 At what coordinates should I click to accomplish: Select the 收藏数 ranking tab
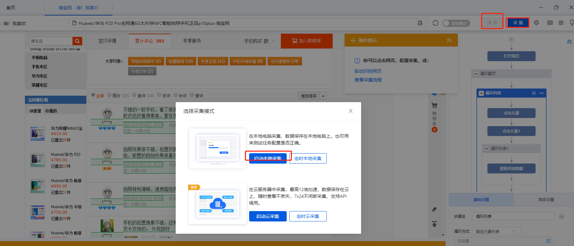(x=51, y=111)
